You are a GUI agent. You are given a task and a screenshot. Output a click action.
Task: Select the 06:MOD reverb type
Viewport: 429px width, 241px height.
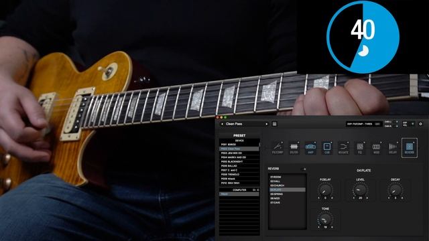[x=288, y=198]
